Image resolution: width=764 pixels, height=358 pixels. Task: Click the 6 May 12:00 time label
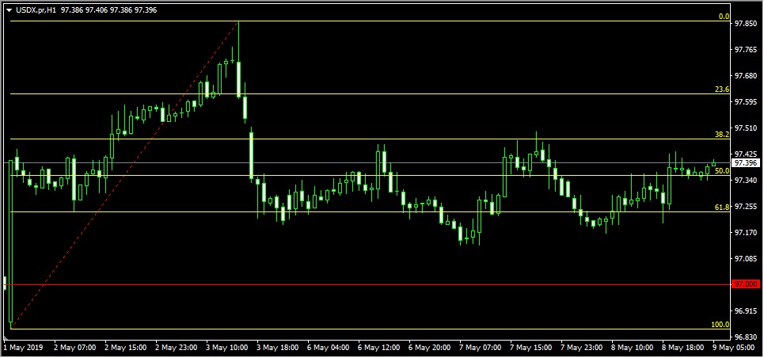[378, 348]
